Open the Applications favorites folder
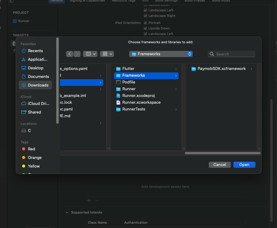Viewport: 277px width, 228px height. click(35, 60)
